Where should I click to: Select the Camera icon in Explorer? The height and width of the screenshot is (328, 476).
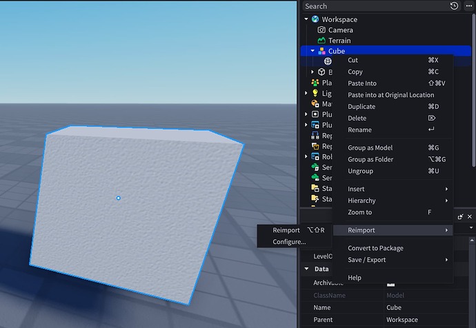point(321,30)
